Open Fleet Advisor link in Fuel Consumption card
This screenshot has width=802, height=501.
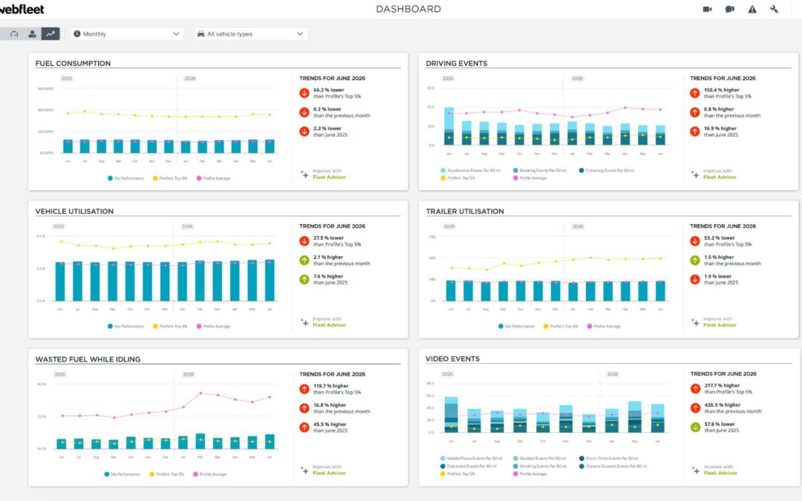pyautogui.click(x=329, y=177)
